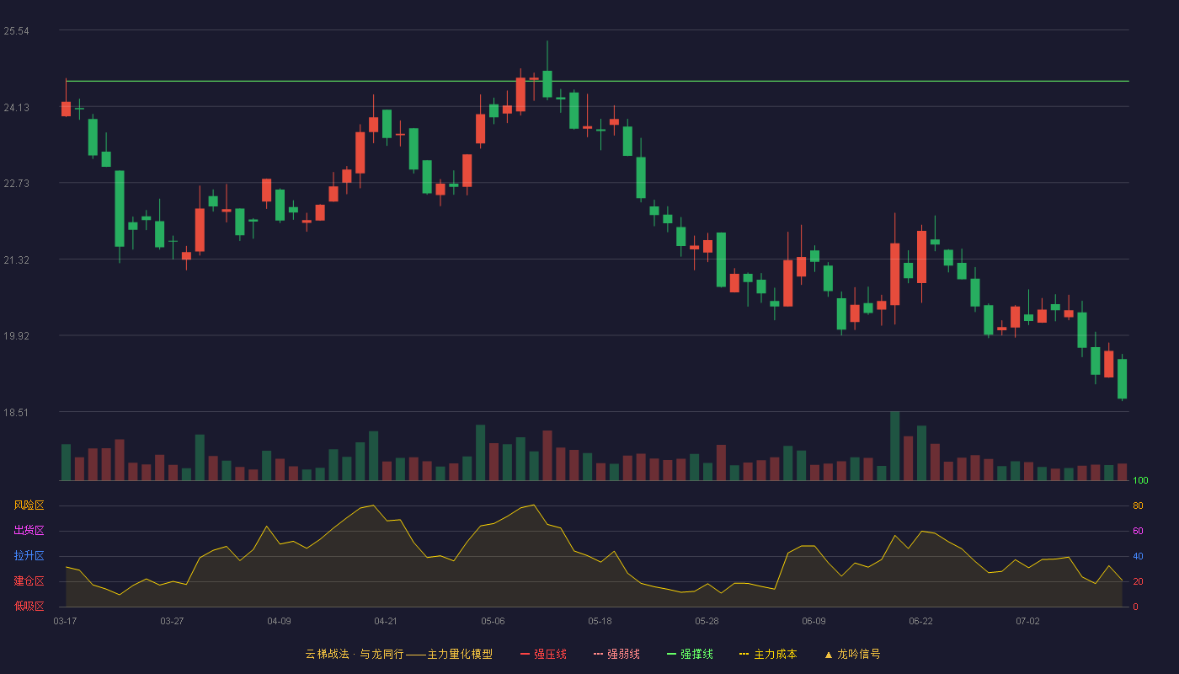Click the 低吸区 zone label
Screen dimensions: 1179x674
click(29, 606)
